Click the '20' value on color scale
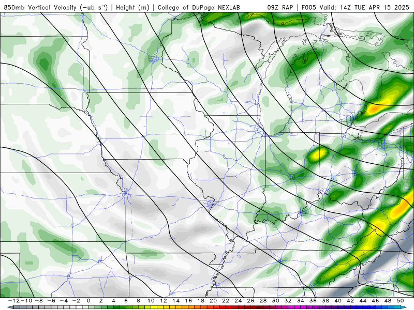The width and height of the screenshot is (414, 310). tap(213, 301)
